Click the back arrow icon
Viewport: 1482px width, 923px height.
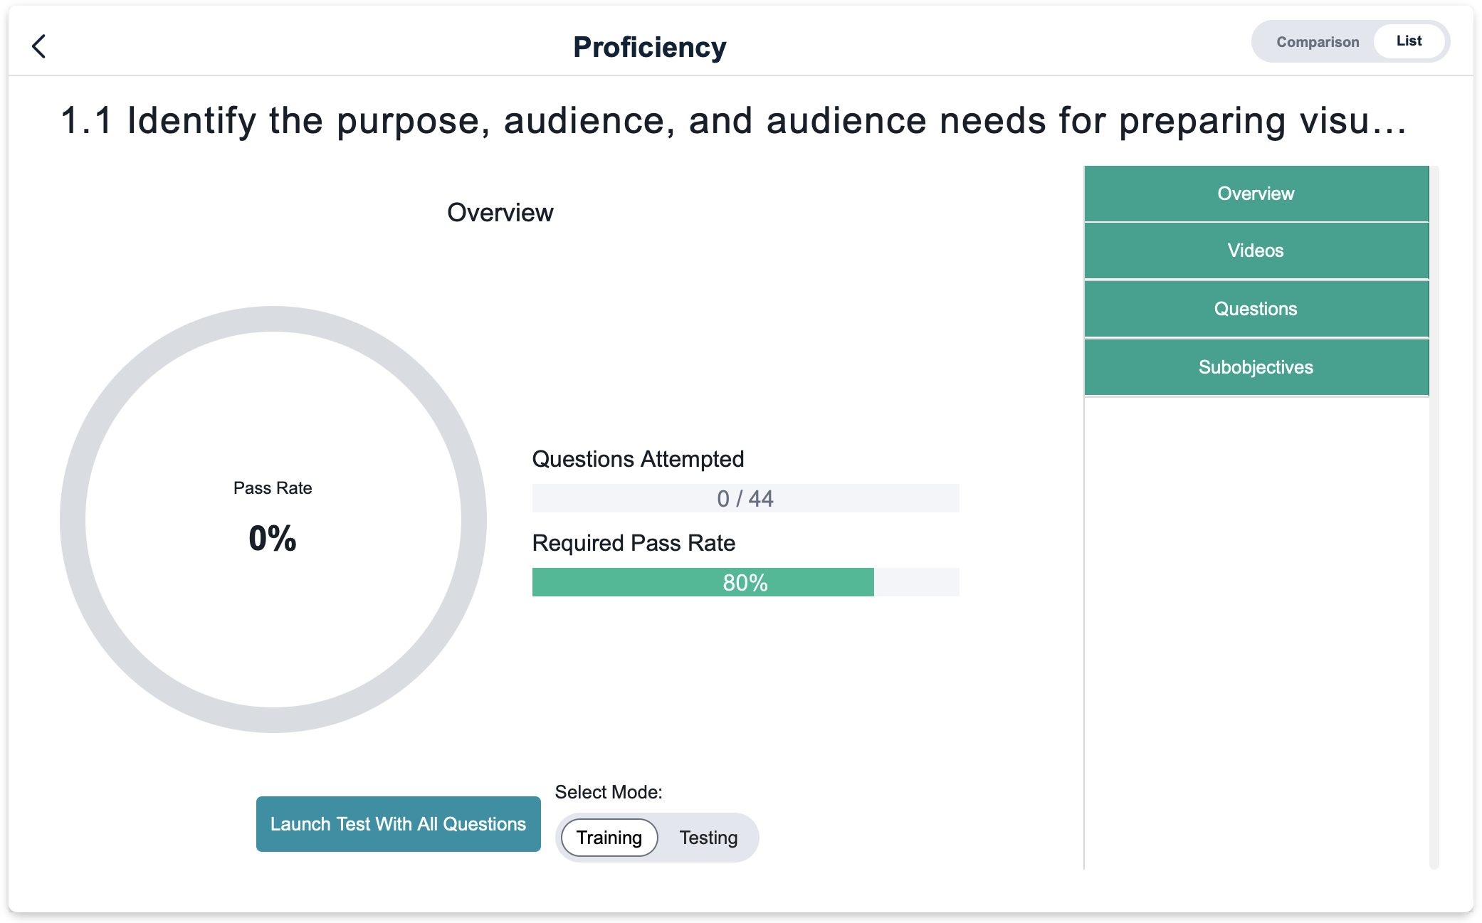coord(39,46)
